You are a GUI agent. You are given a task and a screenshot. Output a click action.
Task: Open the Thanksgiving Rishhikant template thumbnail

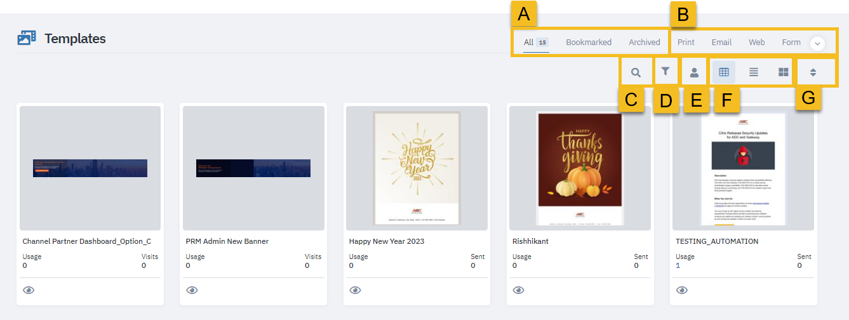pyautogui.click(x=580, y=168)
